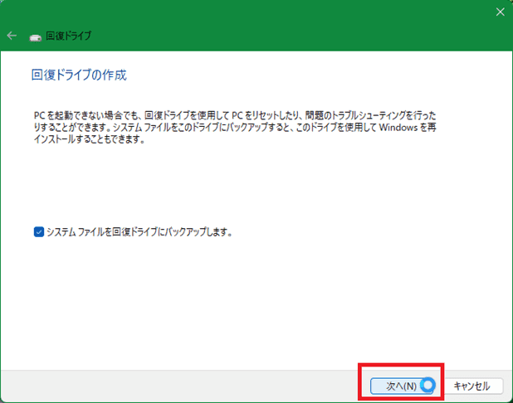This screenshot has height=403, width=513.
Task: Click the 回復ドライブの作成 heading
Action: click(78, 75)
